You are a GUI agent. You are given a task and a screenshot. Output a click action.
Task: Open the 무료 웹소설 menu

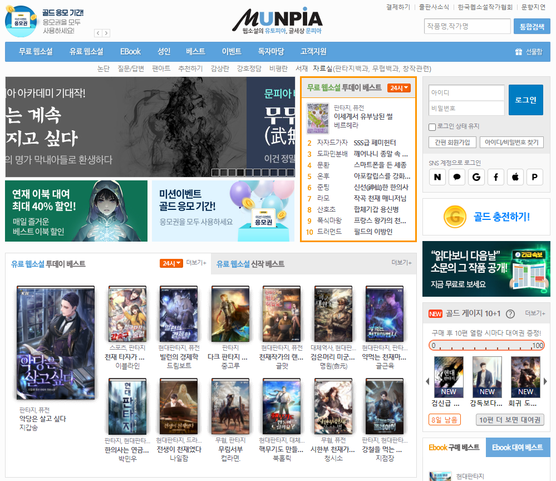(36, 52)
